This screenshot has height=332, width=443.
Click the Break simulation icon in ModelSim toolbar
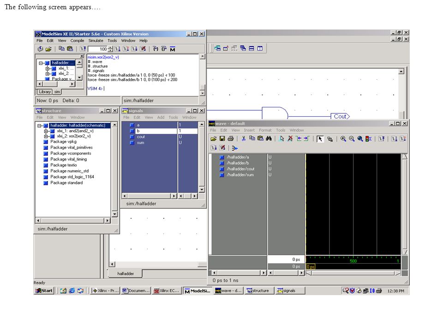coord(143,49)
